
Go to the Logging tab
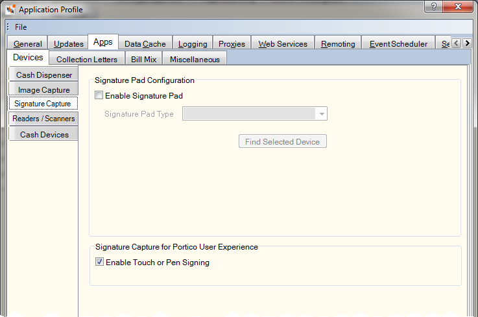(x=193, y=43)
